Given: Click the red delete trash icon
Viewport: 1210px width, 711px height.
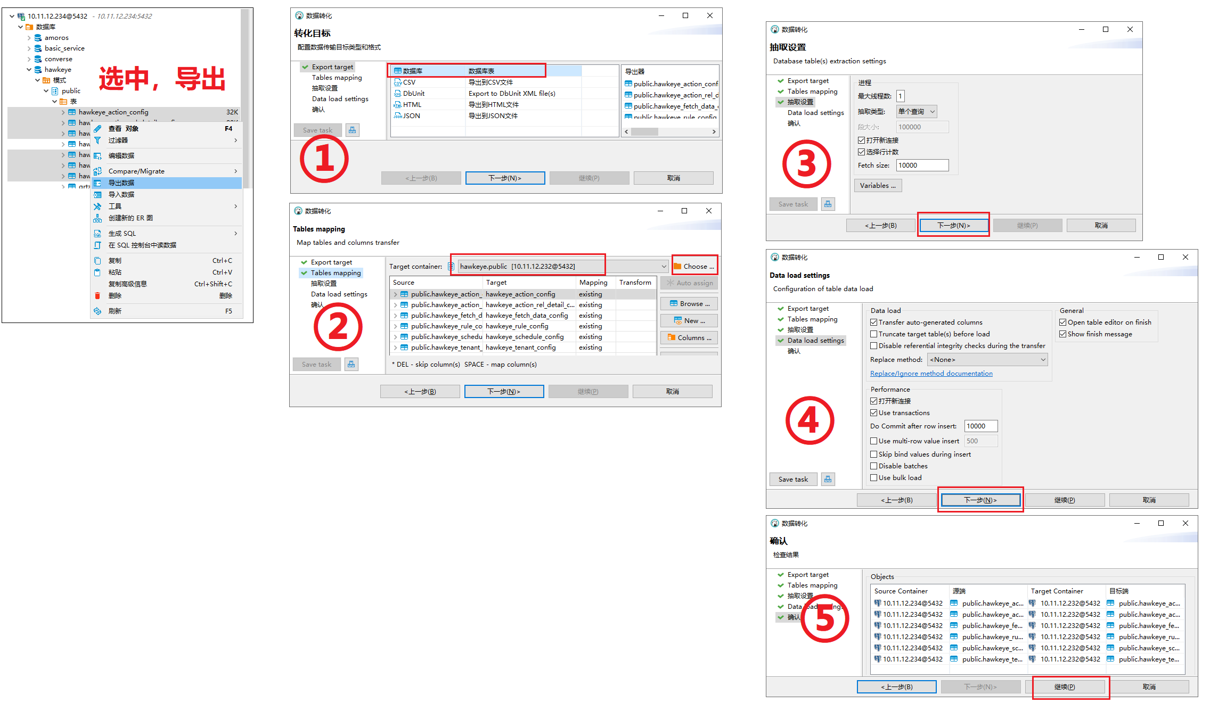Looking at the screenshot, I should [x=97, y=296].
